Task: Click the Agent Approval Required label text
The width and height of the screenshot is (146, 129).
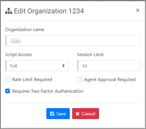Action: point(110,80)
